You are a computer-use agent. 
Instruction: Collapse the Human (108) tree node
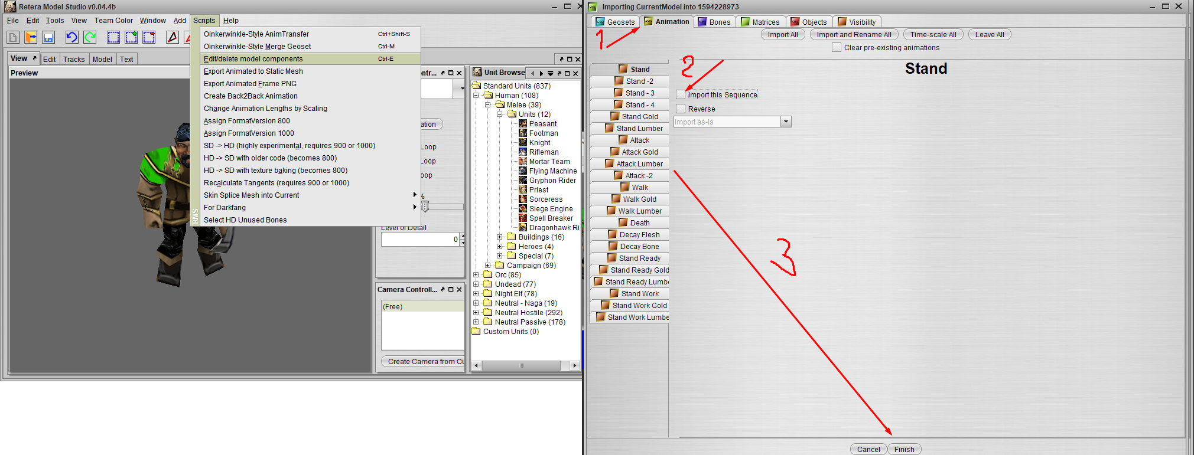[476, 96]
